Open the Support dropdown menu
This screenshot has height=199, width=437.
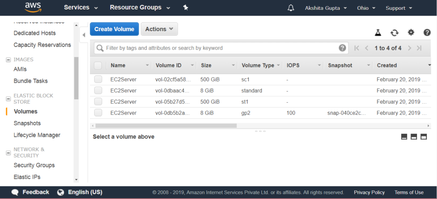399,8
